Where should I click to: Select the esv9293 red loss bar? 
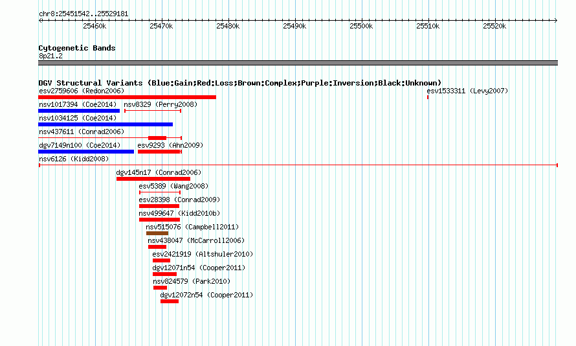pos(159,152)
